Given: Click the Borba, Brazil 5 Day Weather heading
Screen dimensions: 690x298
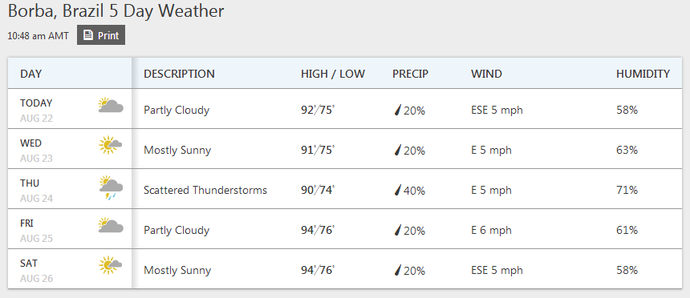Looking at the screenshot, I should [116, 11].
